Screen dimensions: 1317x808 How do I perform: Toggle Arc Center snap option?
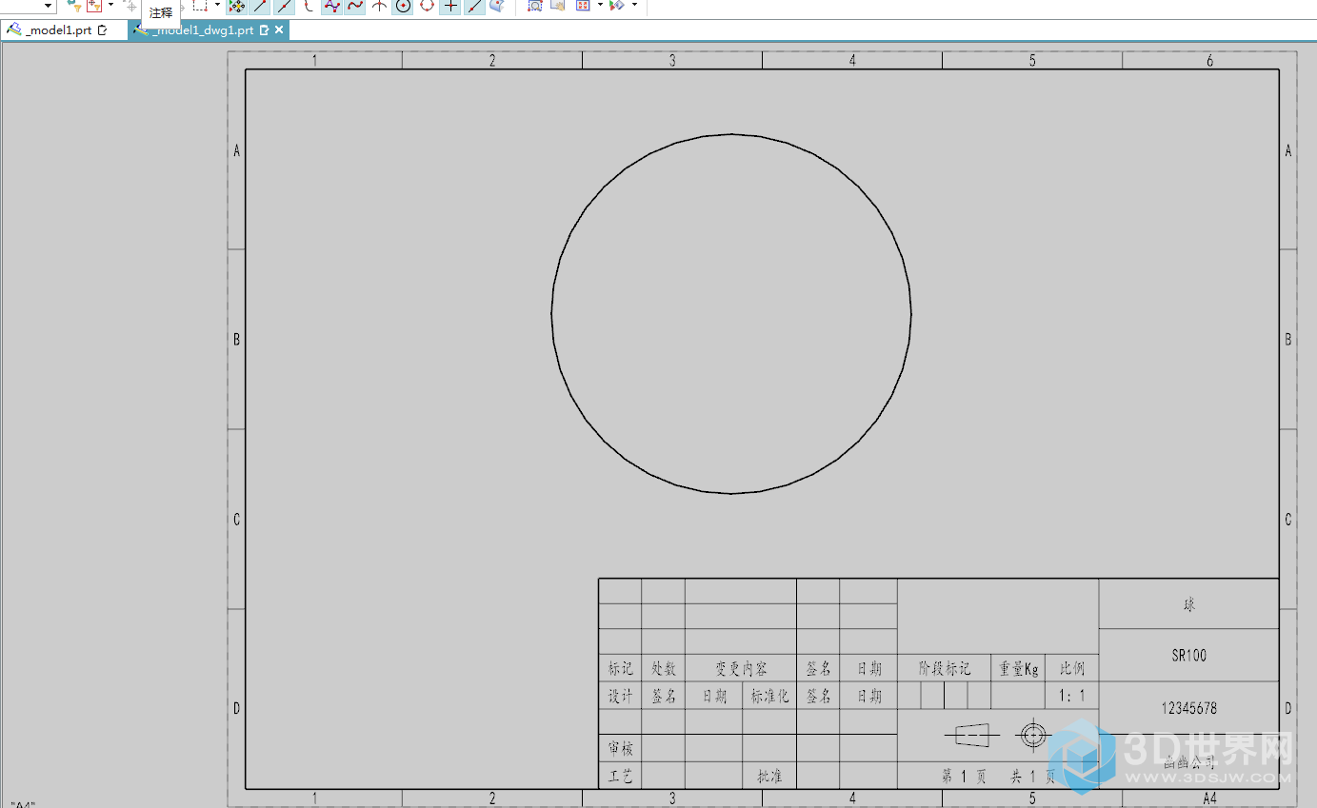coord(403,6)
